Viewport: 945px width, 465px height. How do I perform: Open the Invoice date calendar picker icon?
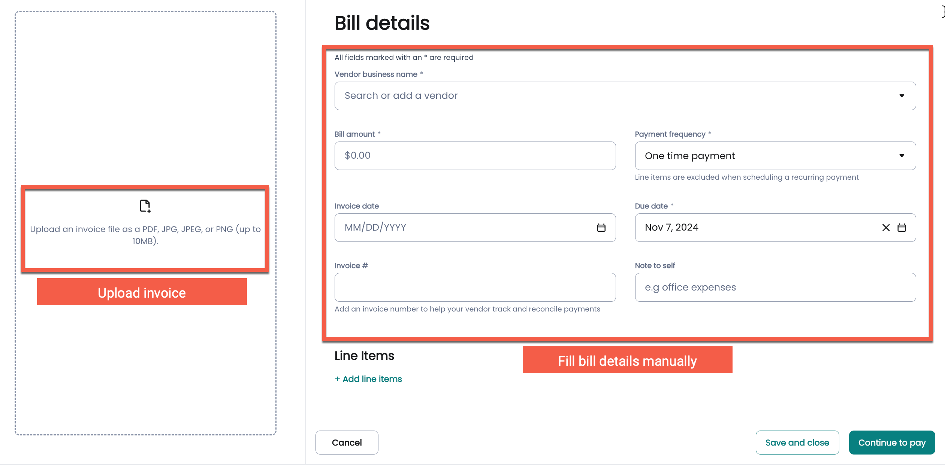601,228
